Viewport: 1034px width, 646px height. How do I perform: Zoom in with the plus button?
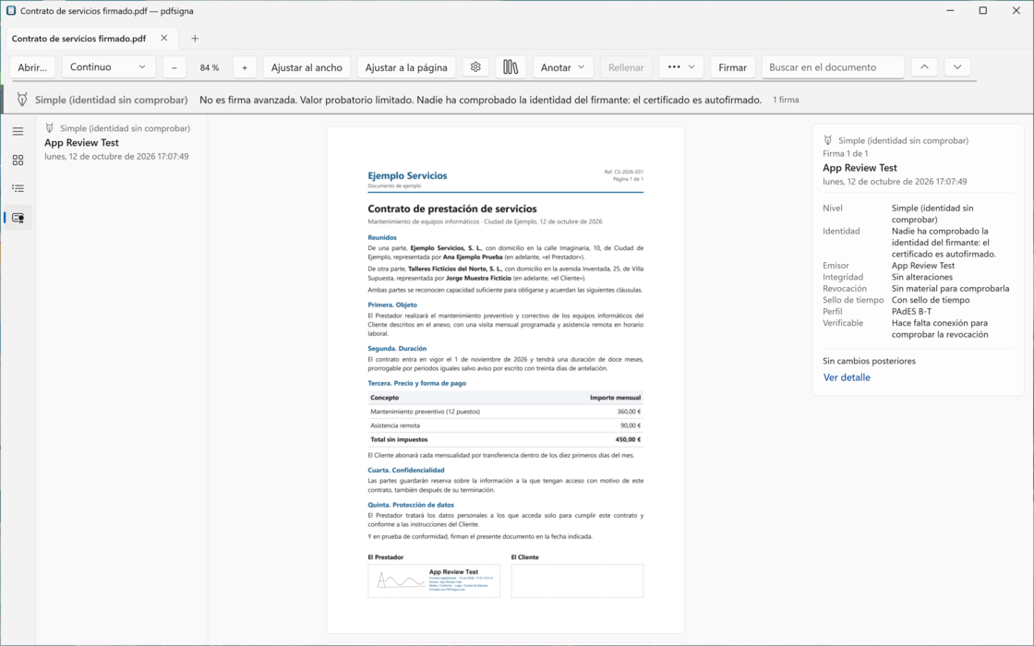(x=245, y=67)
